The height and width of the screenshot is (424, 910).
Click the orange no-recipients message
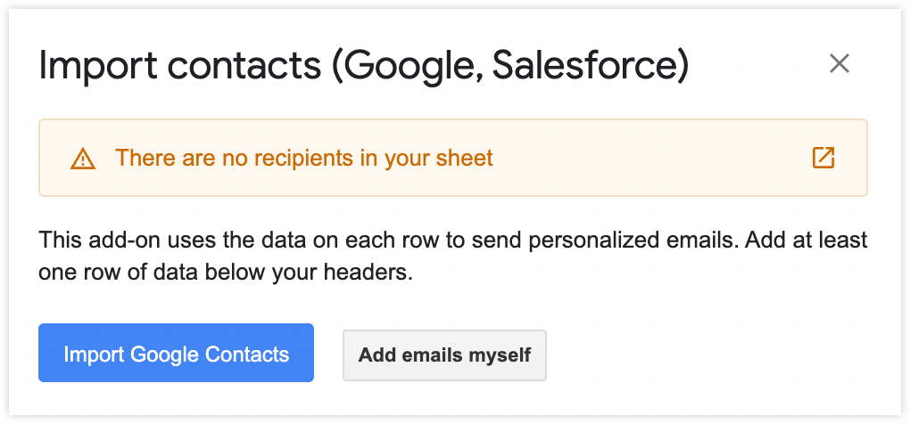pos(304,159)
